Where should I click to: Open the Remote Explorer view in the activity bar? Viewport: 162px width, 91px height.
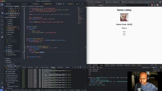[x=2, y=21]
